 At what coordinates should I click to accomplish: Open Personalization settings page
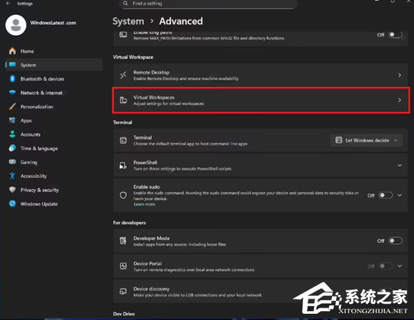point(54,107)
